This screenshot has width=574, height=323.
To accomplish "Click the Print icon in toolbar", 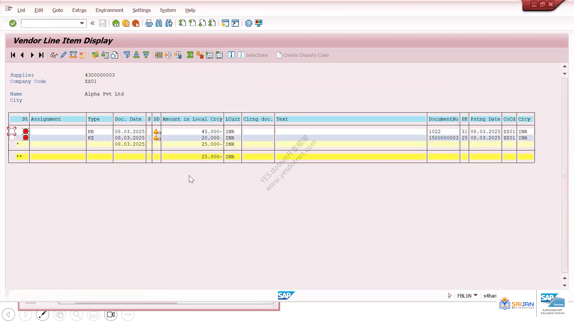I will pos(149,23).
